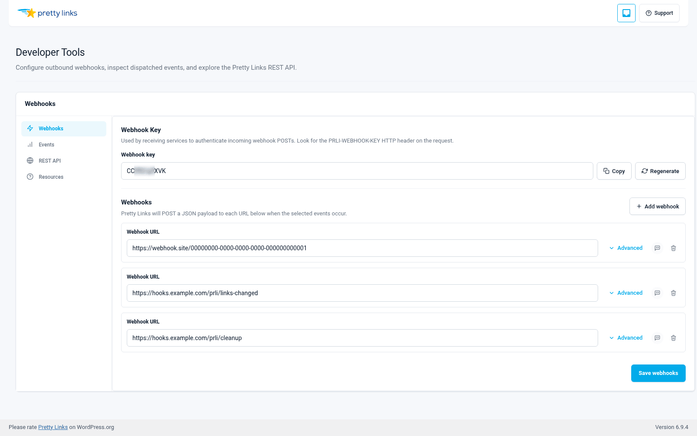Expand Advanced for the links-changed webhook
Screen dimensions: 697x436
626,293
